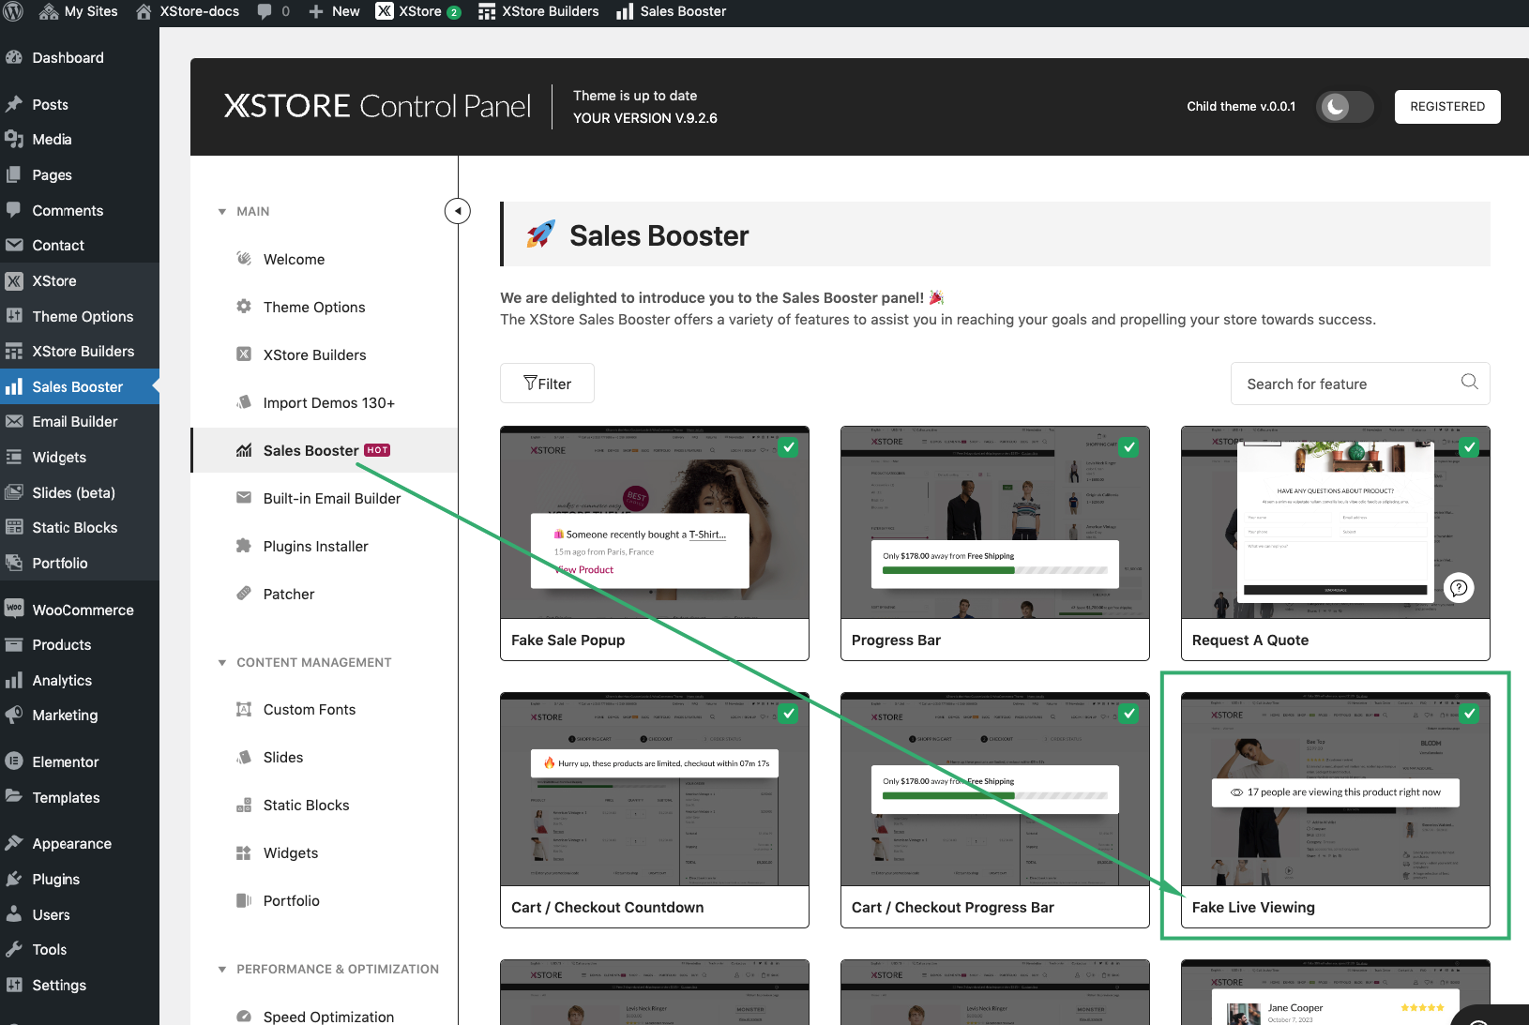
Task: Toggle Fake Sale Popup checkmark
Action: point(789,447)
